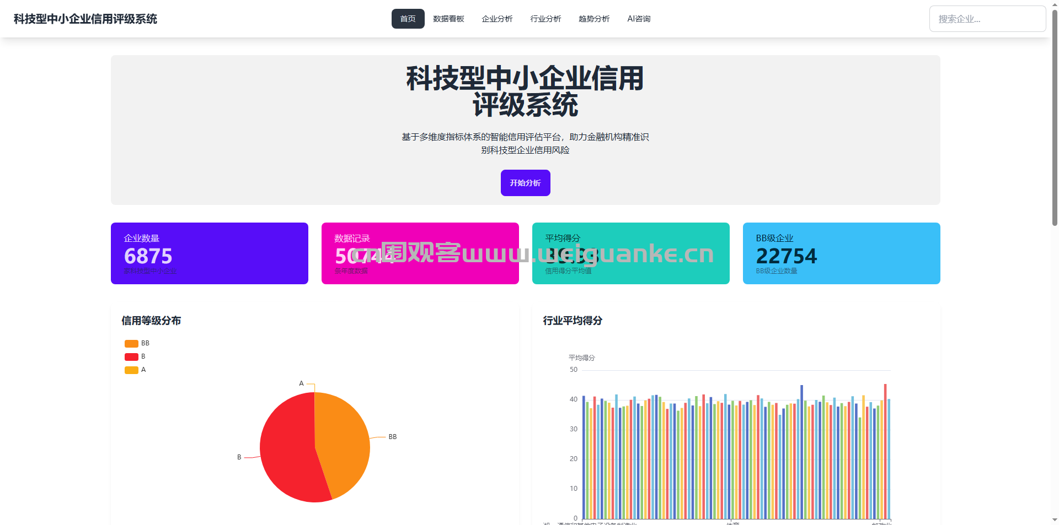1059x525 pixels.
Task: Toggle BB legend item in pie chart
Action: (145, 343)
